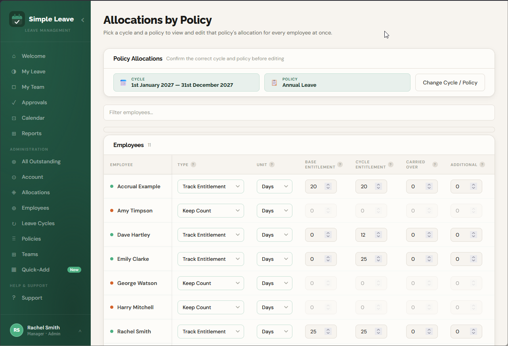
Task: Click Base Entitlement field for Accrual Example
Action: coord(321,186)
